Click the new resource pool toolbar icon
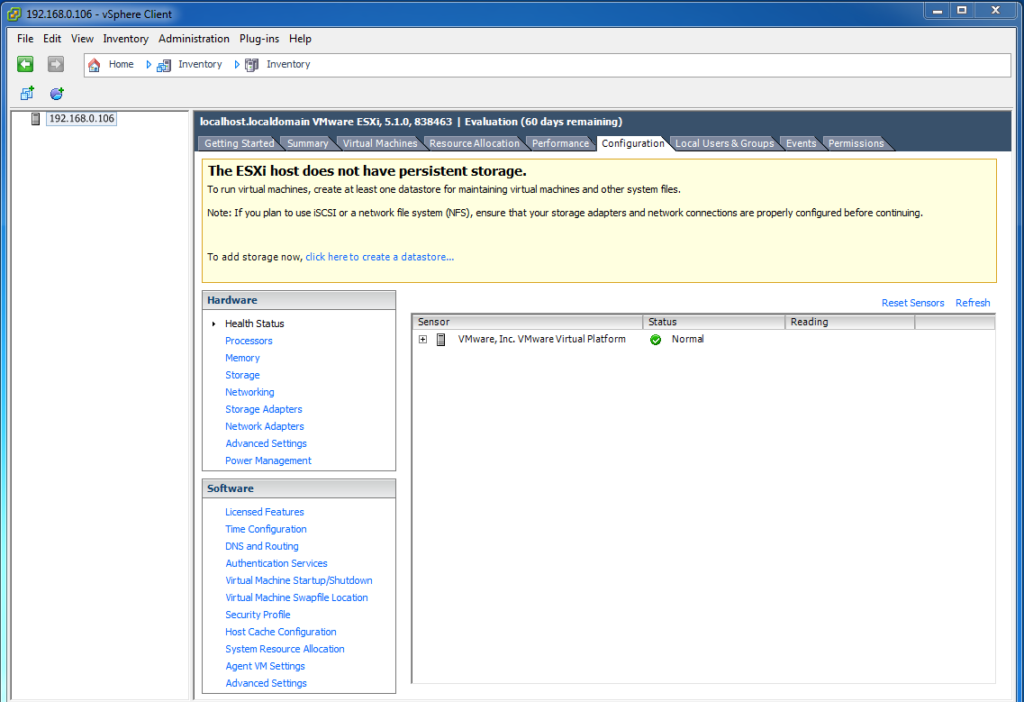The height and width of the screenshot is (702, 1024). 57,94
